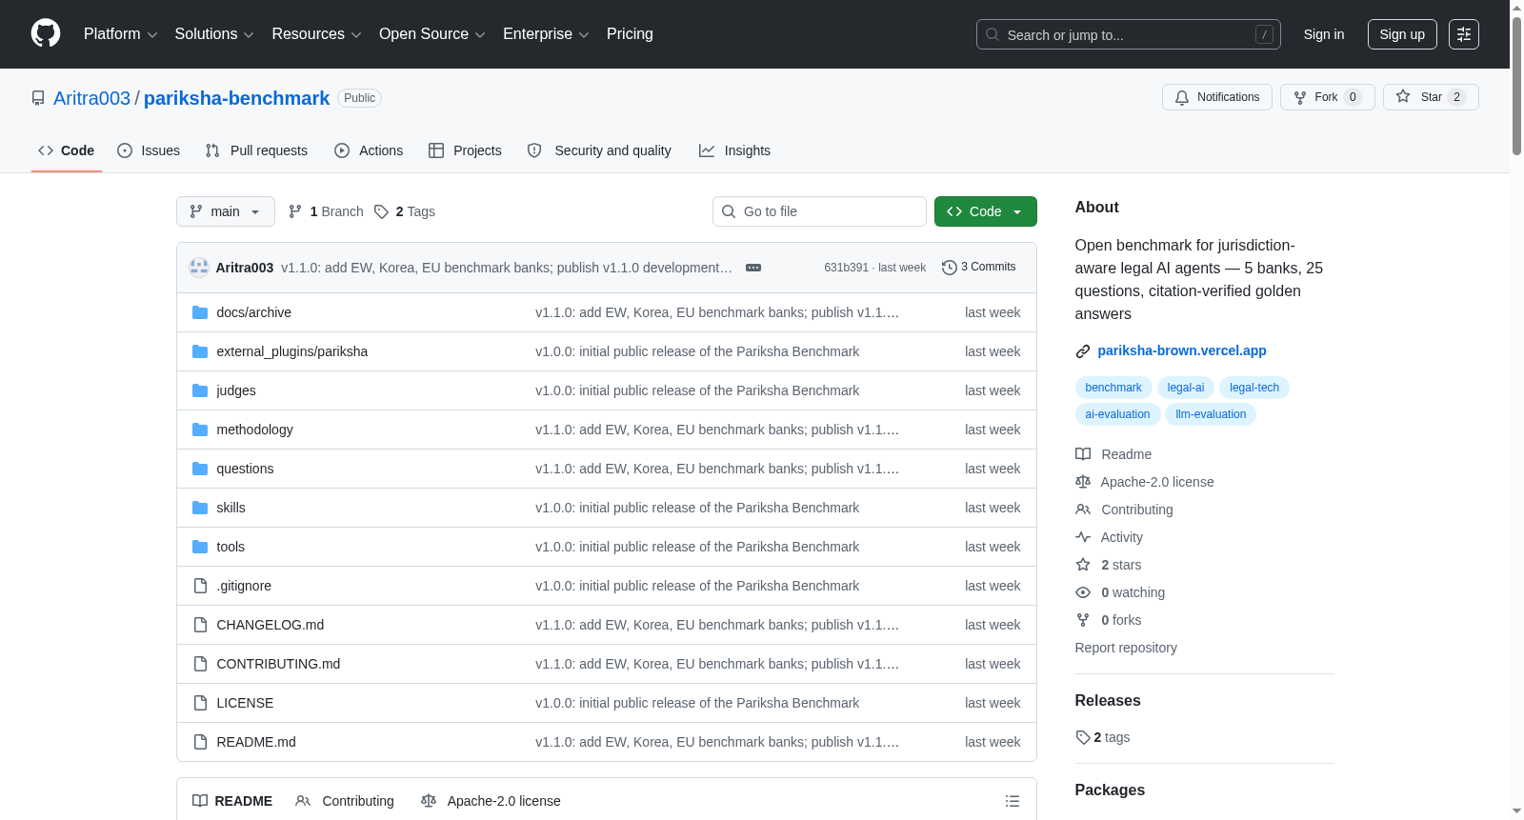Focus the Search or jump to field
This screenshot has height=820, width=1524.
[1128, 34]
